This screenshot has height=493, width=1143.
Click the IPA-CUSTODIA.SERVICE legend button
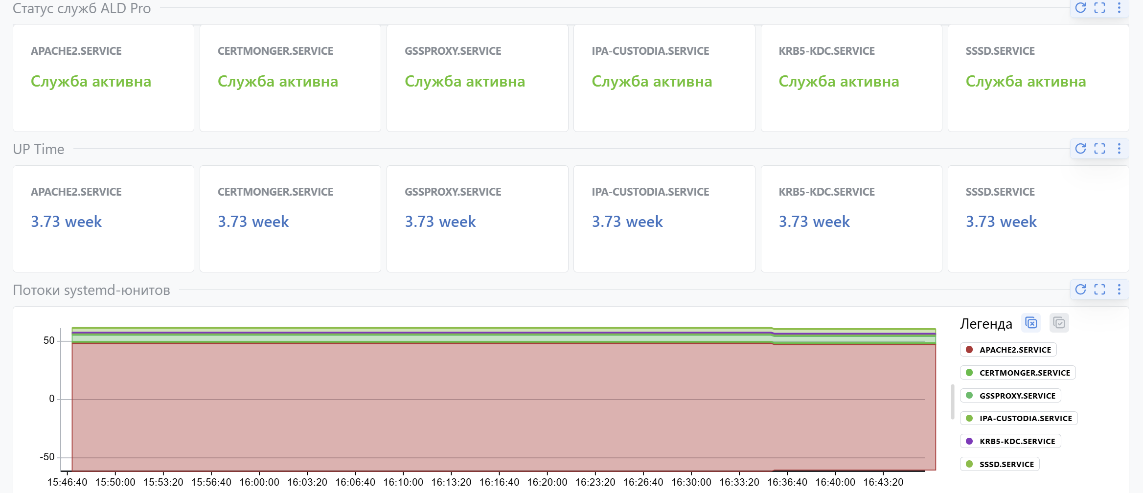point(1019,418)
